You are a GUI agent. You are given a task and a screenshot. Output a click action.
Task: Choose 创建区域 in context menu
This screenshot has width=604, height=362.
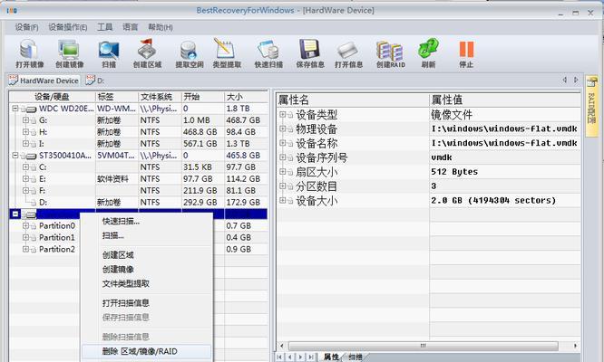coord(118,255)
